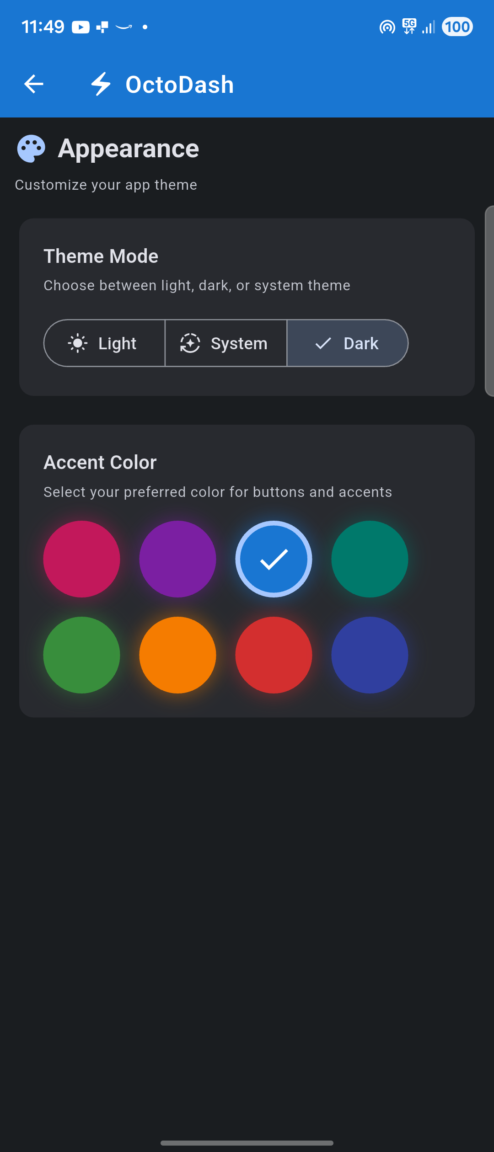This screenshot has height=1152, width=494.
Task: Tap the battery indicator showing 100
Action: [x=457, y=27]
